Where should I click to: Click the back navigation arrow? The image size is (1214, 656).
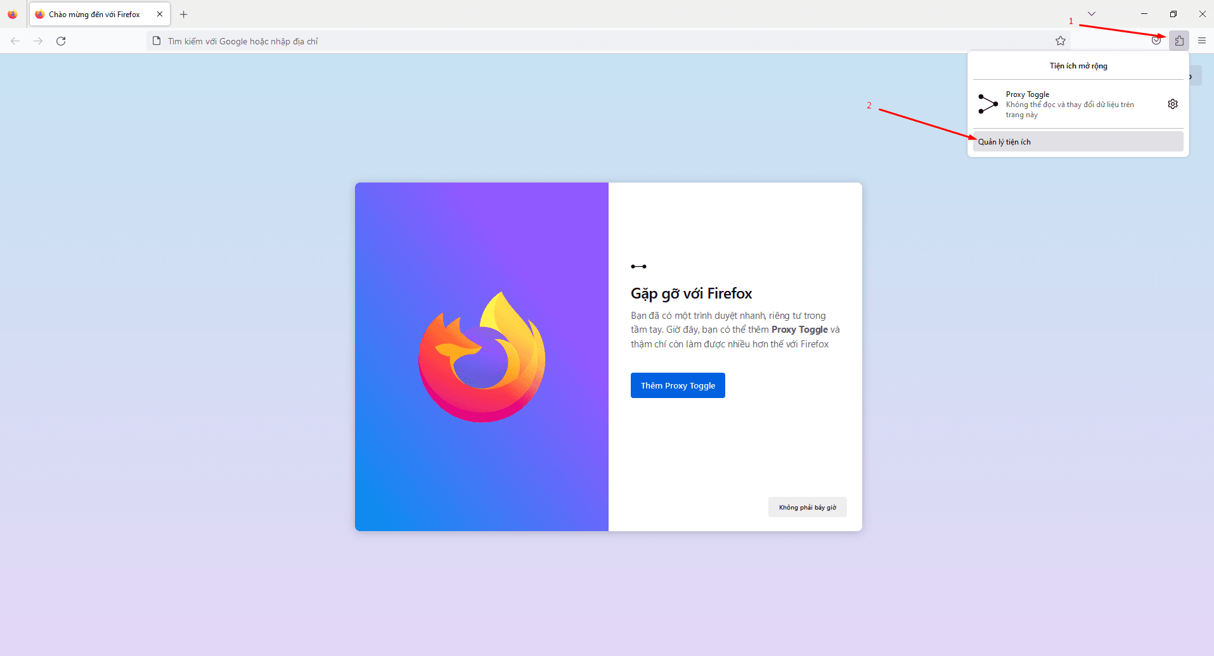[x=15, y=41]
